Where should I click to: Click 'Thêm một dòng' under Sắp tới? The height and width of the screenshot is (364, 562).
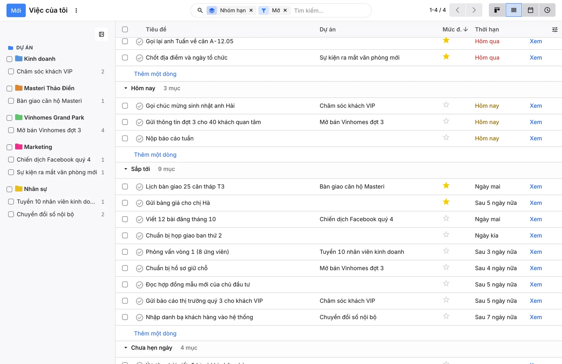pos(155,333)
